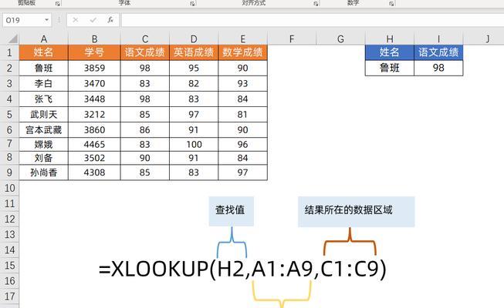Select row 10 header
Image resolution: width=504 pixels, height=308 pixels.
click(9, 188)
